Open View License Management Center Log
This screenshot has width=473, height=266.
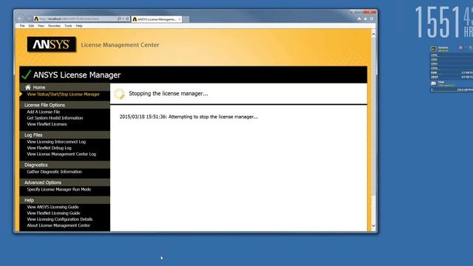tap(61, 154)
